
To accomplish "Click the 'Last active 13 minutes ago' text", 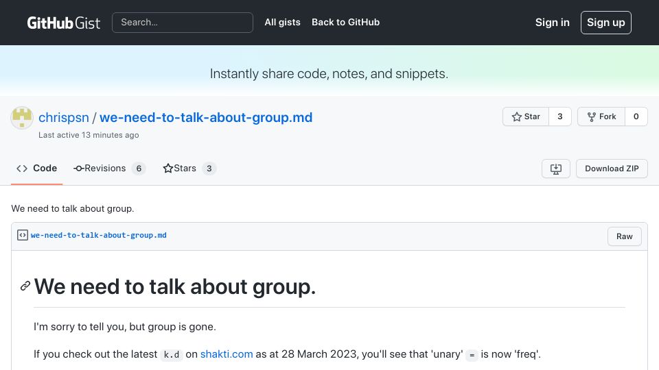I will tap(89, 135).
